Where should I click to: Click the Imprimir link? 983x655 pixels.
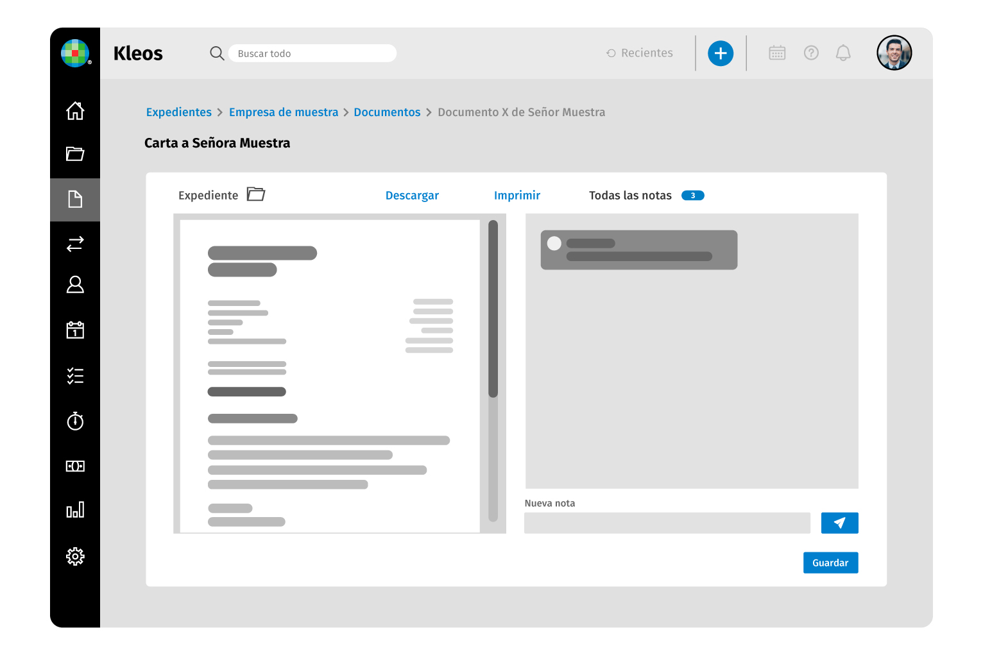pos(517,196)
